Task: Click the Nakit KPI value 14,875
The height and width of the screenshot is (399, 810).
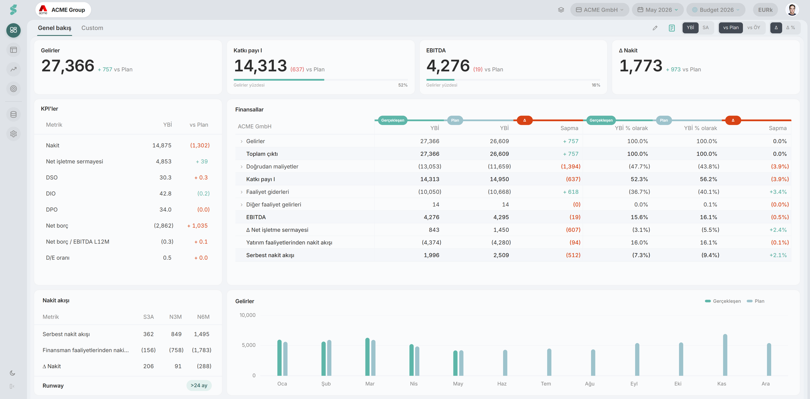Action: [x=162, y=145]
